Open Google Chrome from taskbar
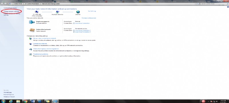The image size is (229, 103). coord(25,101)
